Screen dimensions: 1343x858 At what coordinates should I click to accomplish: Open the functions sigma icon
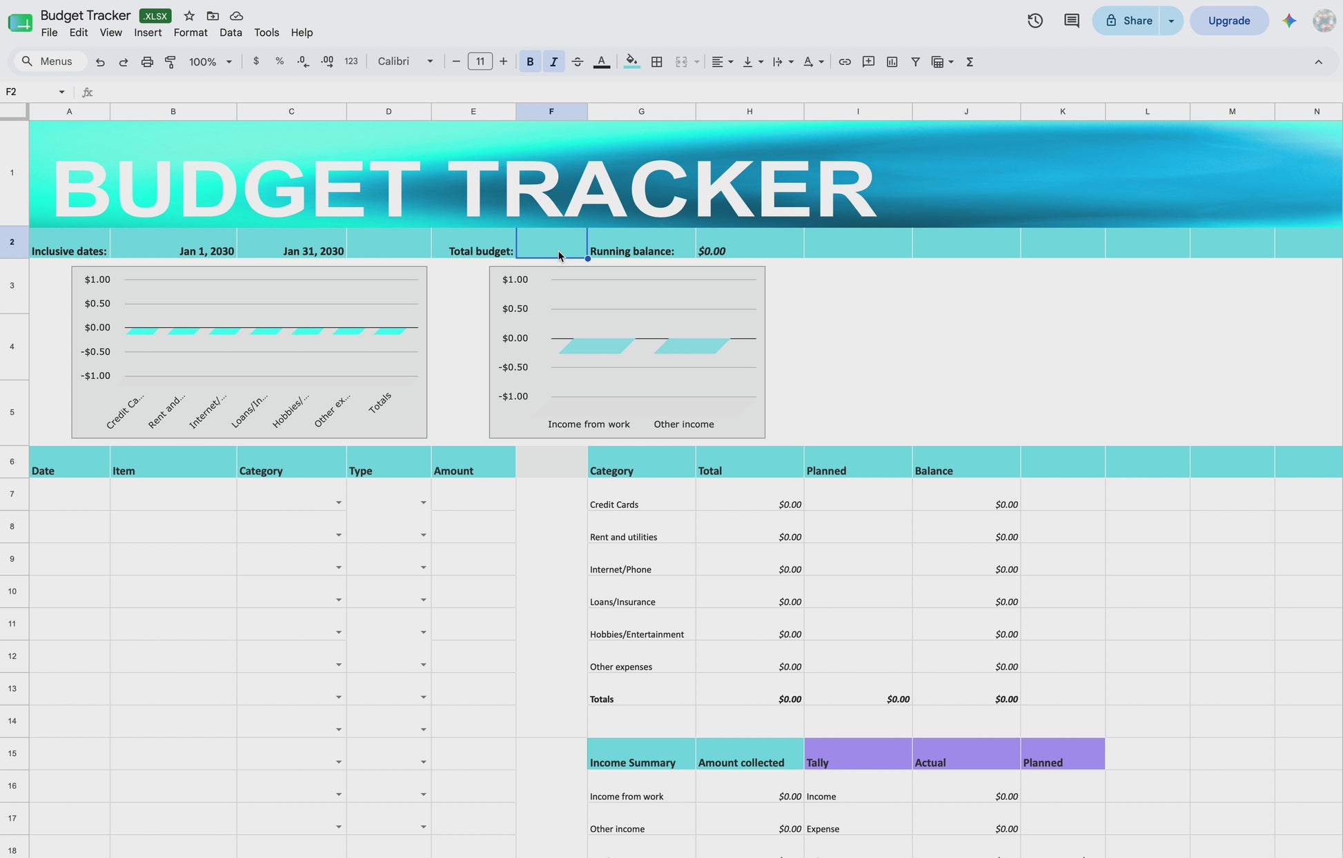[x=970, y=61]
